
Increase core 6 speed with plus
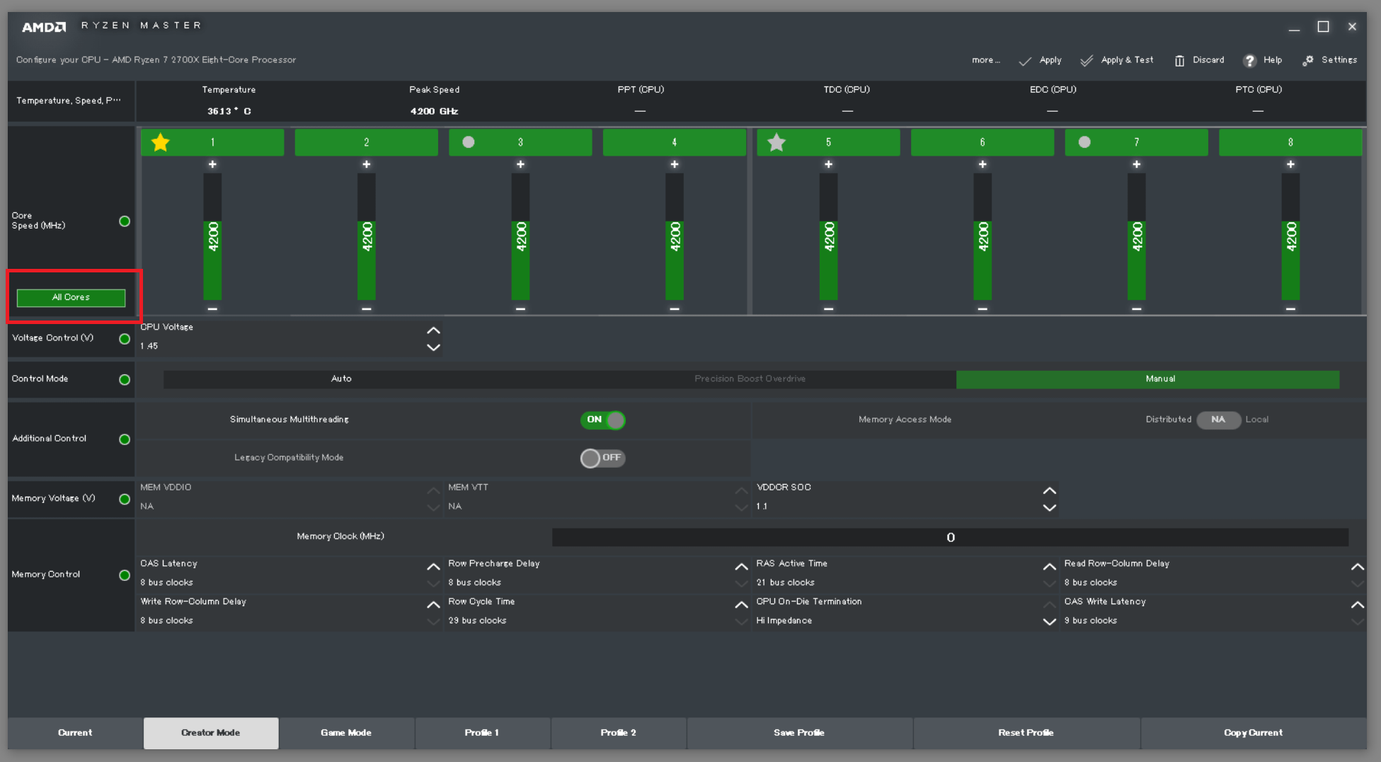982,164
